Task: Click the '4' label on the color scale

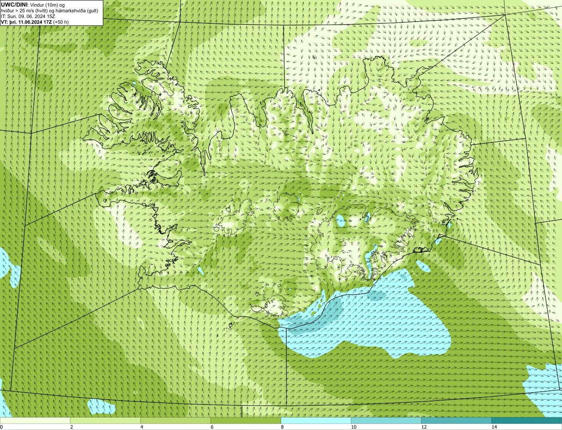Action: click(x=141, y=427)
